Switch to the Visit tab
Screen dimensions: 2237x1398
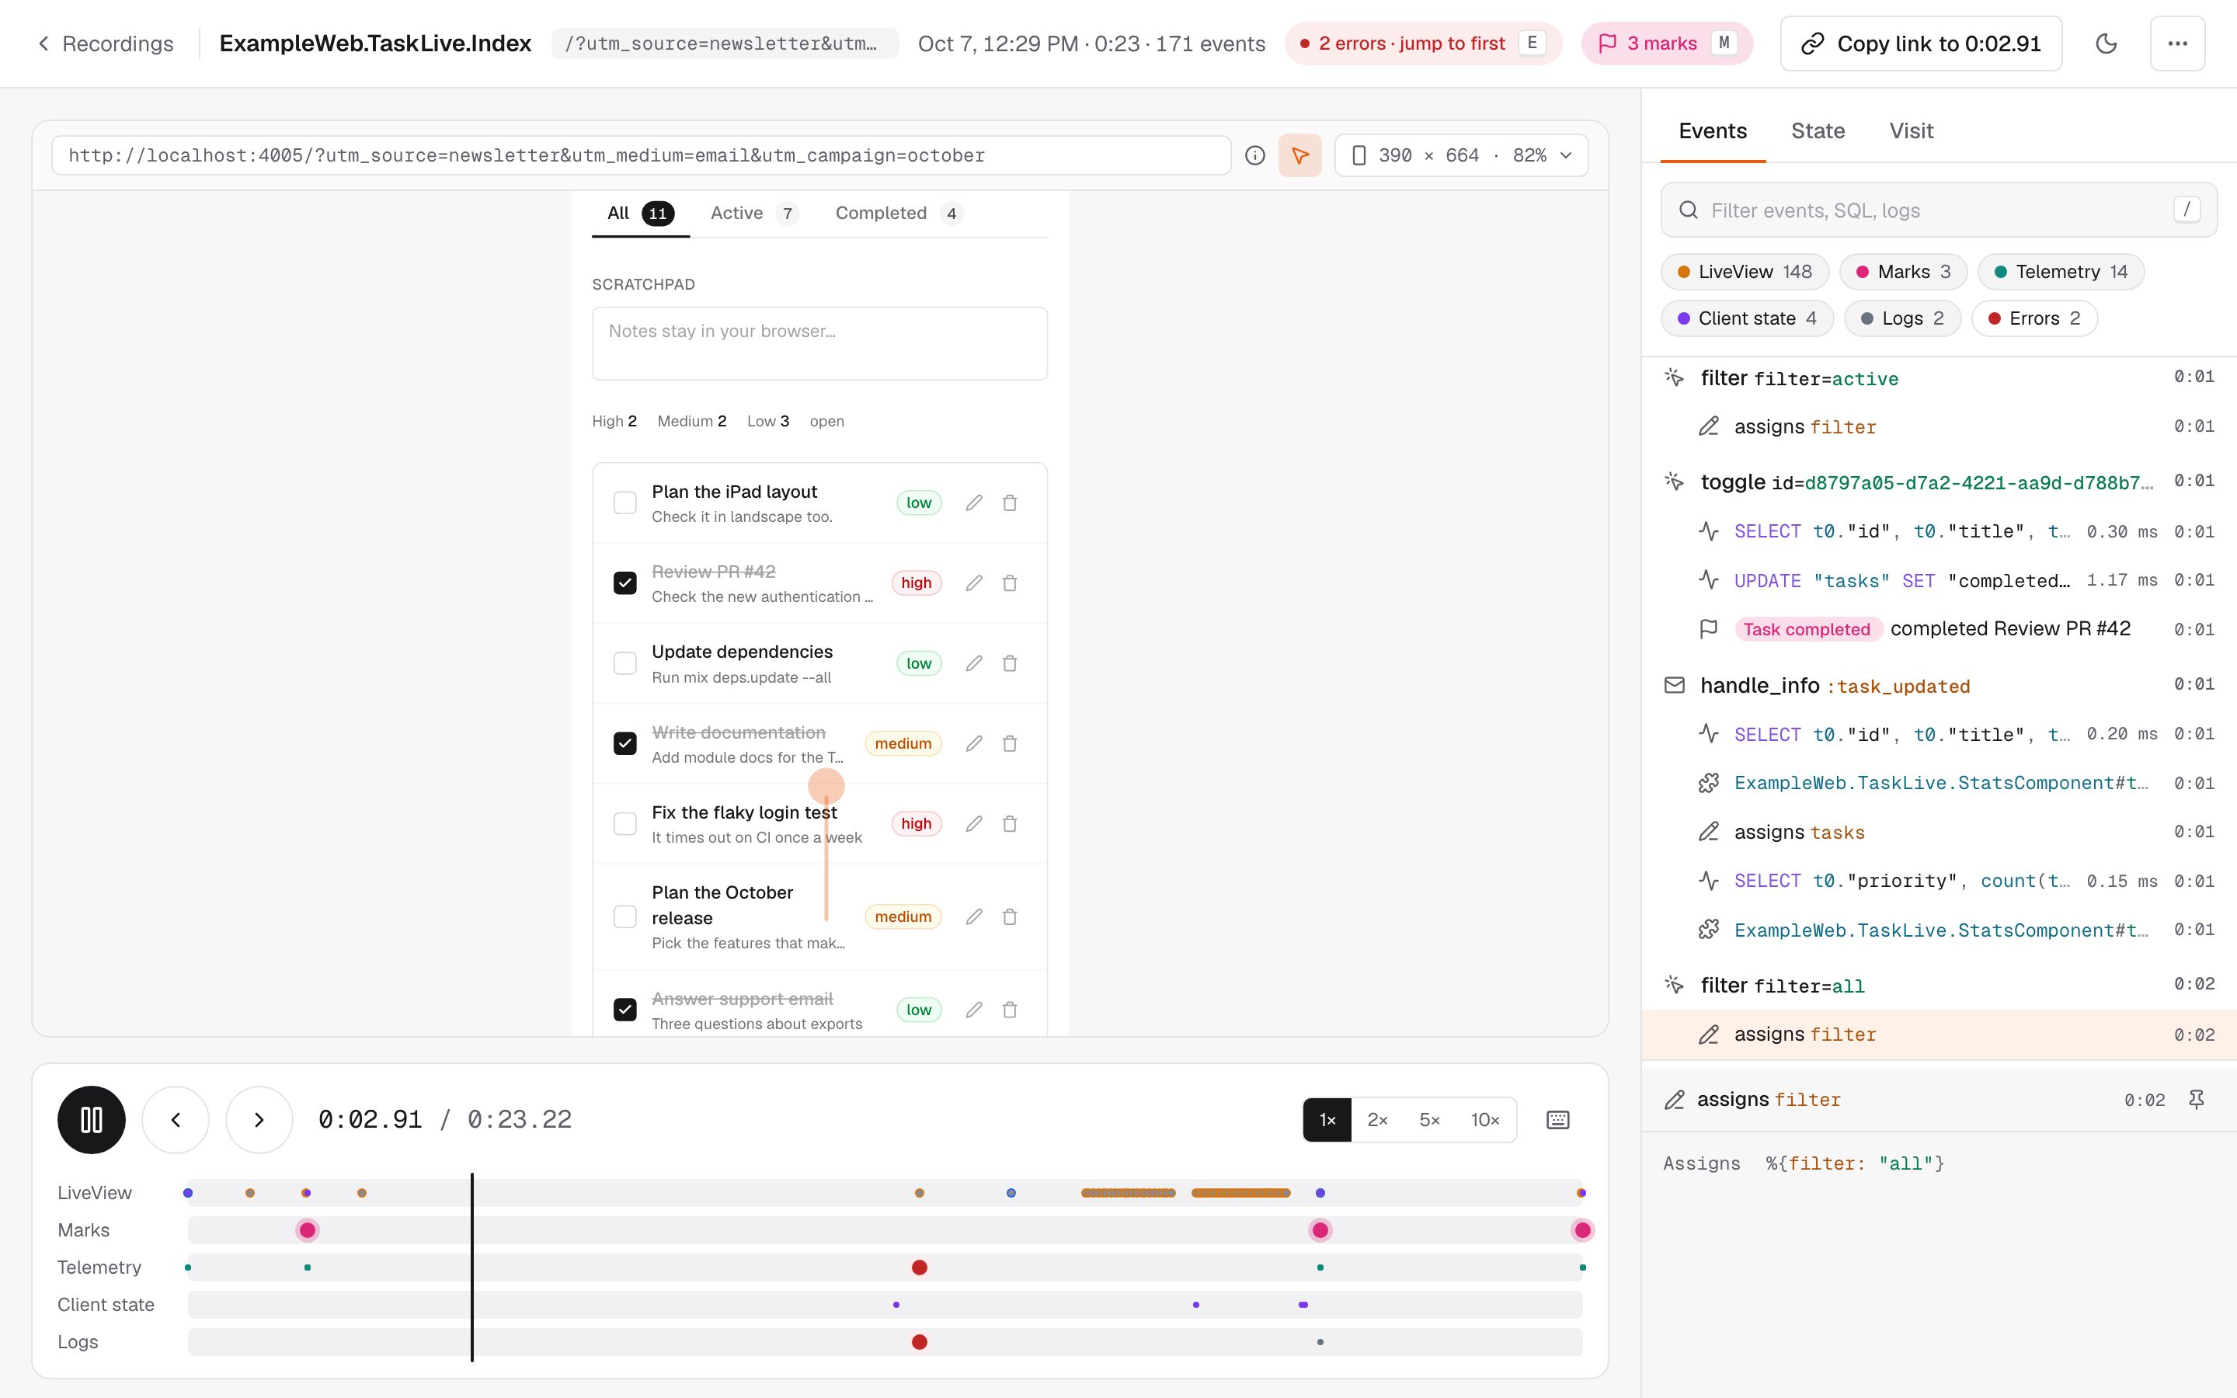(1911, 131)
